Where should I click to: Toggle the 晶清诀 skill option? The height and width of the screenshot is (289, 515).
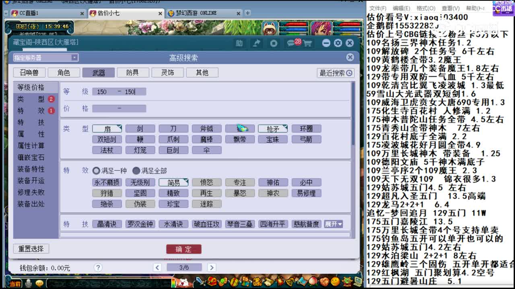[x=107, y=224]
